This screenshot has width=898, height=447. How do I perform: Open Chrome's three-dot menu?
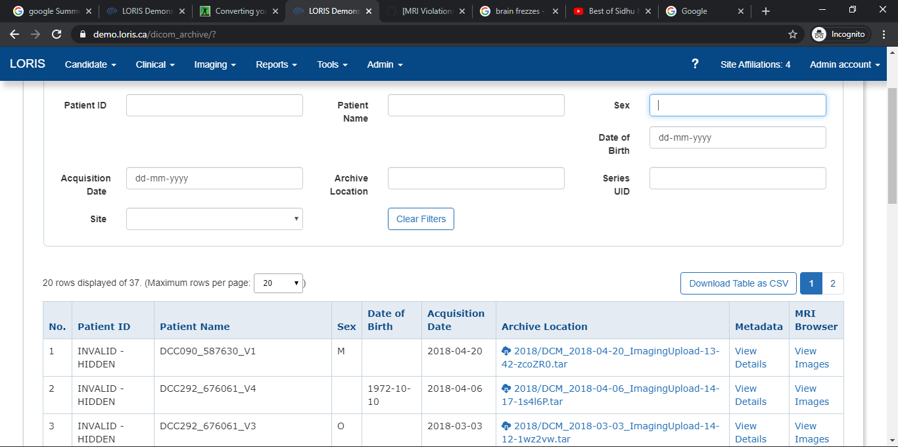(884, 34)
